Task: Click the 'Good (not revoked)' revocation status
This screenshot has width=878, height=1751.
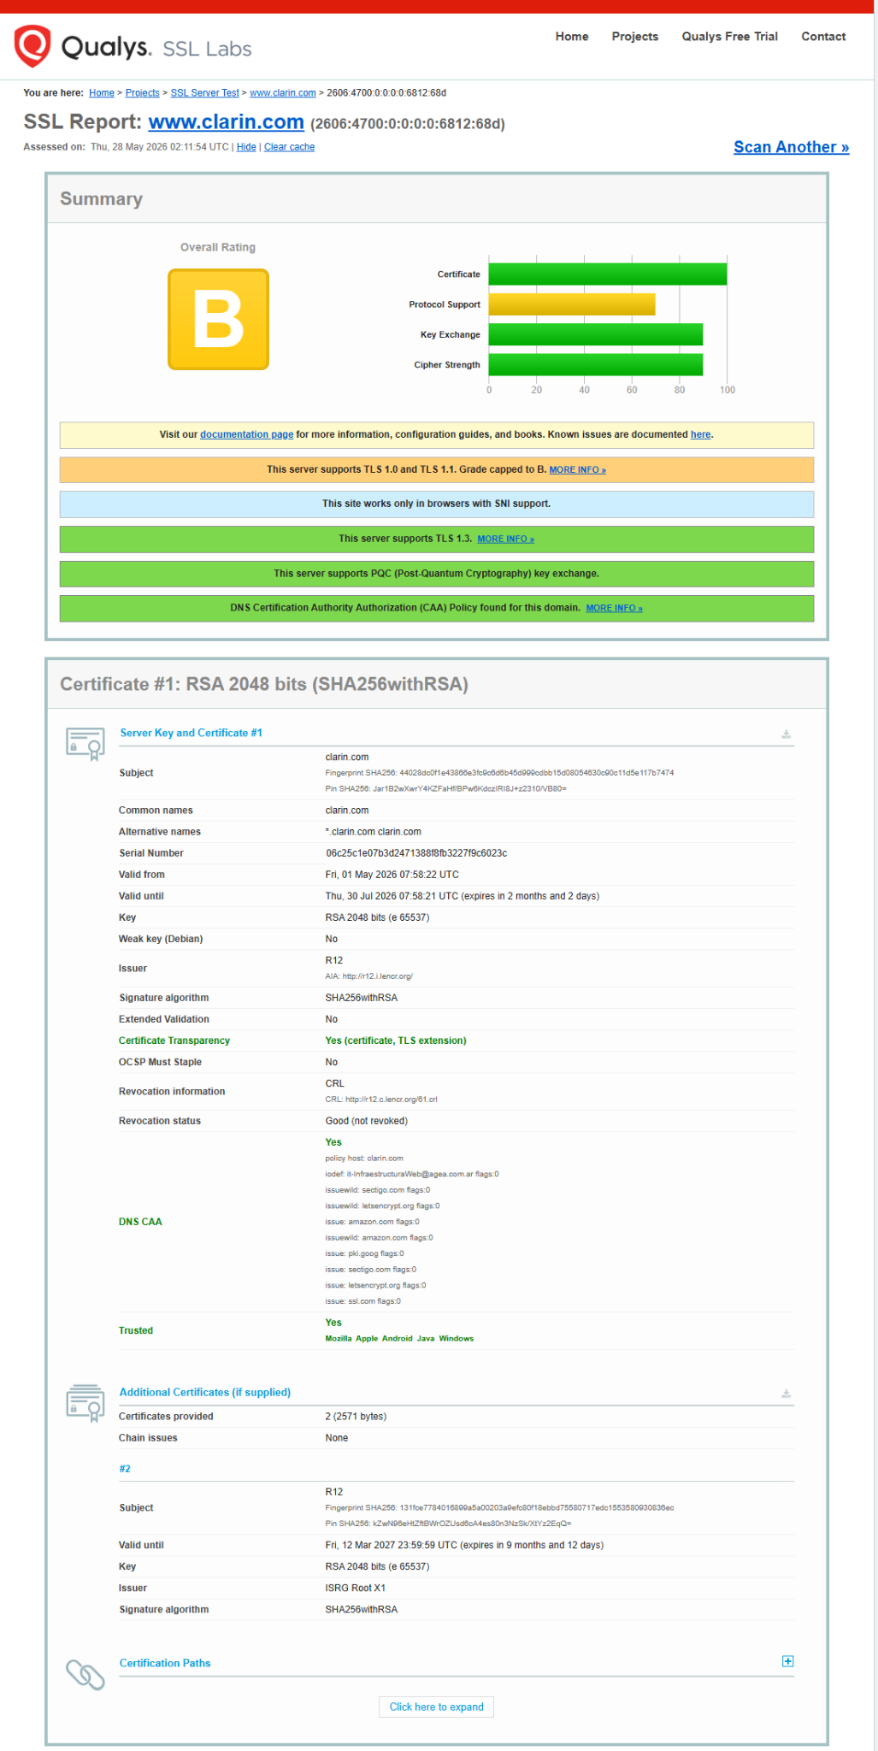Action: 367,1121
